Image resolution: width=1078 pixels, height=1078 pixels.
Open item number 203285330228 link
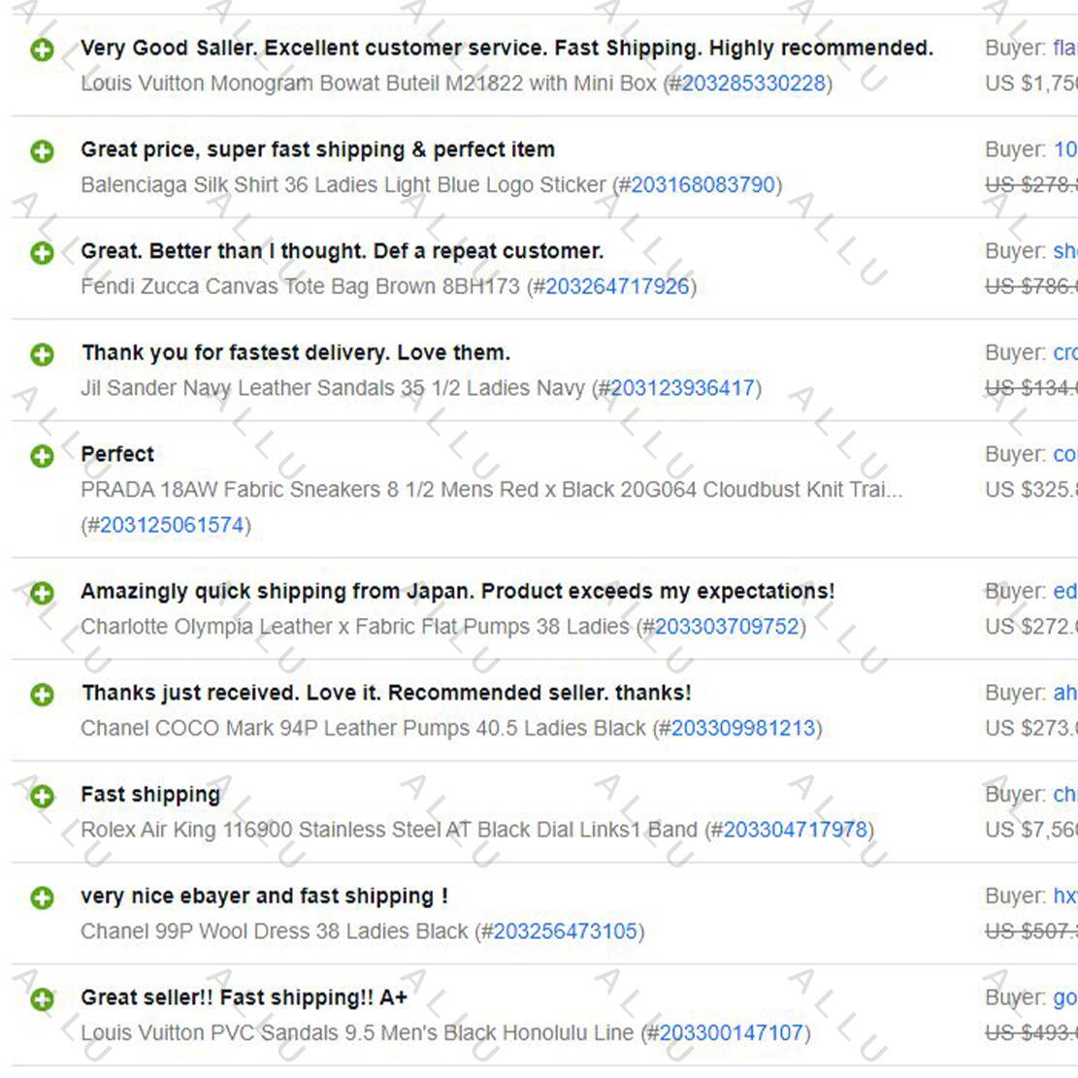753,83
